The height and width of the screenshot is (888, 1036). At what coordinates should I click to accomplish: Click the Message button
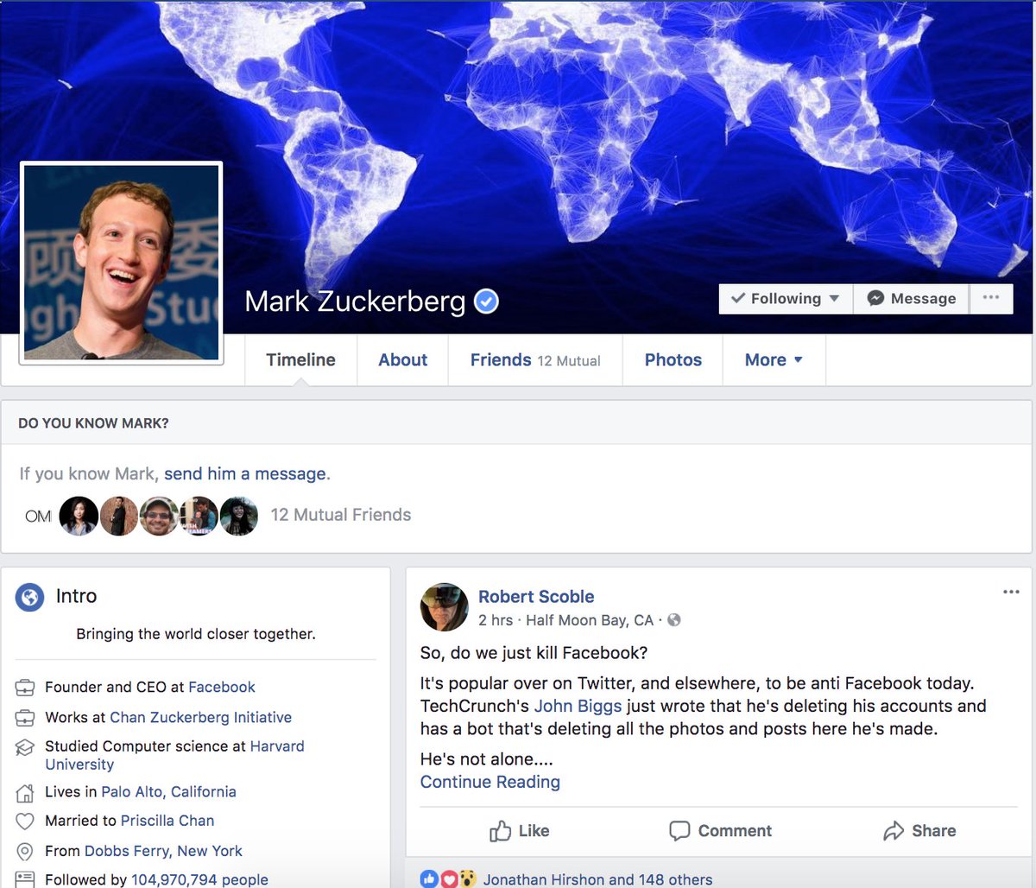tap(912, 298)
